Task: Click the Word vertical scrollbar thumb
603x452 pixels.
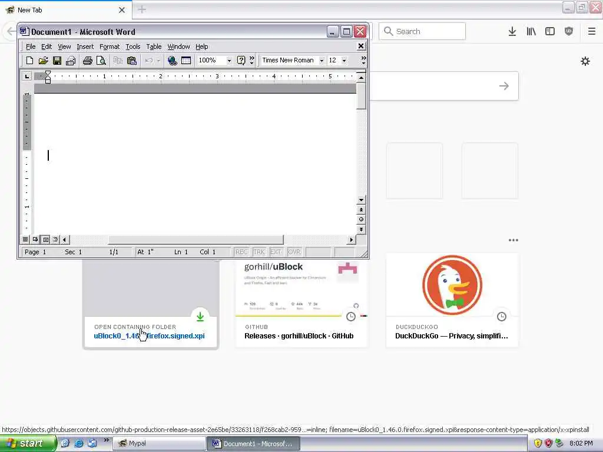Action: click(x=361, y=96)
